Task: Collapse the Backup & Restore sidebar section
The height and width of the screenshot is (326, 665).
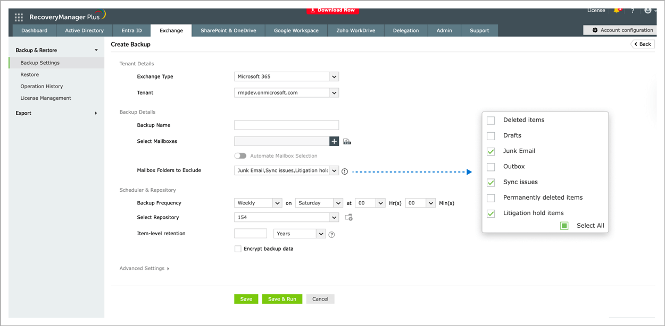Action: coord(96,50)
